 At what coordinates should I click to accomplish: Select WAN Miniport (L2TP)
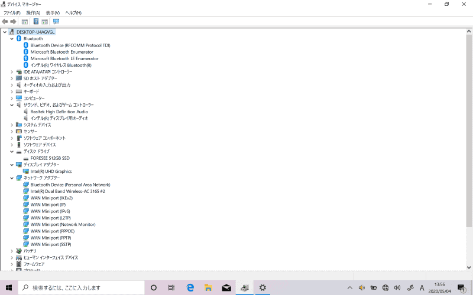click(x=51, y=218)
